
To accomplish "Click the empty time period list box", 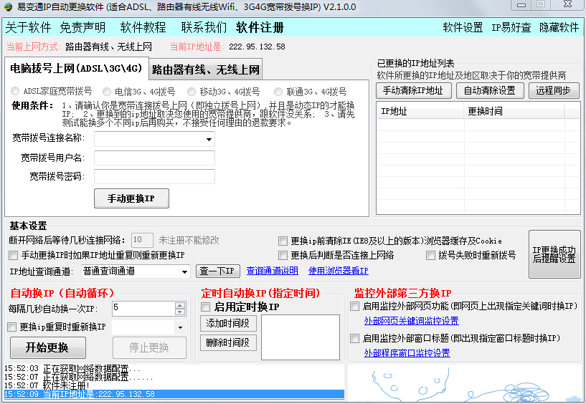I will click(x=301, y=337).
